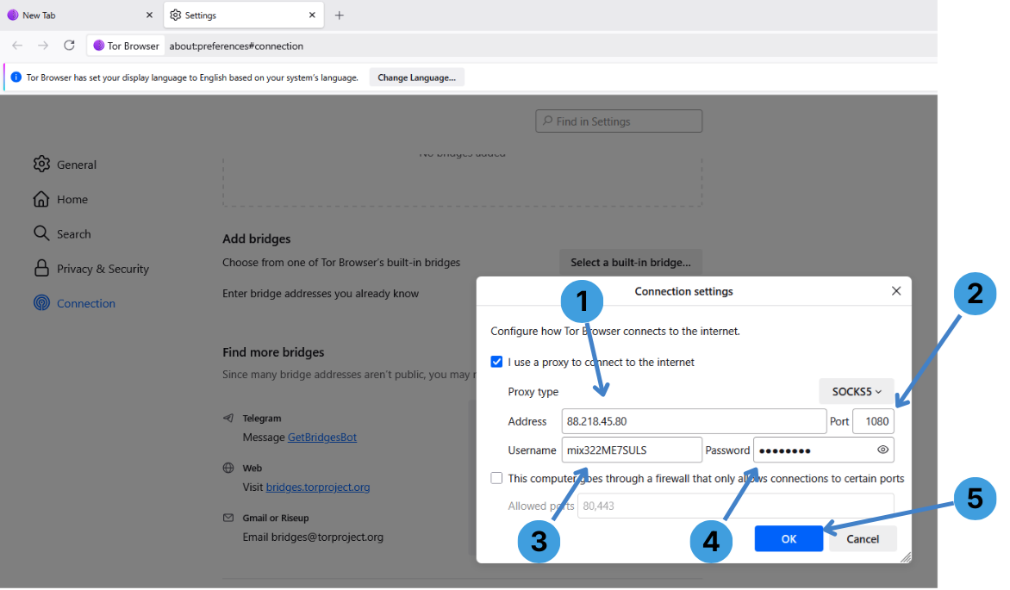Click the Telegram paper plane icon
This screenshot has width=1010, height=590.
pos(228,418)
